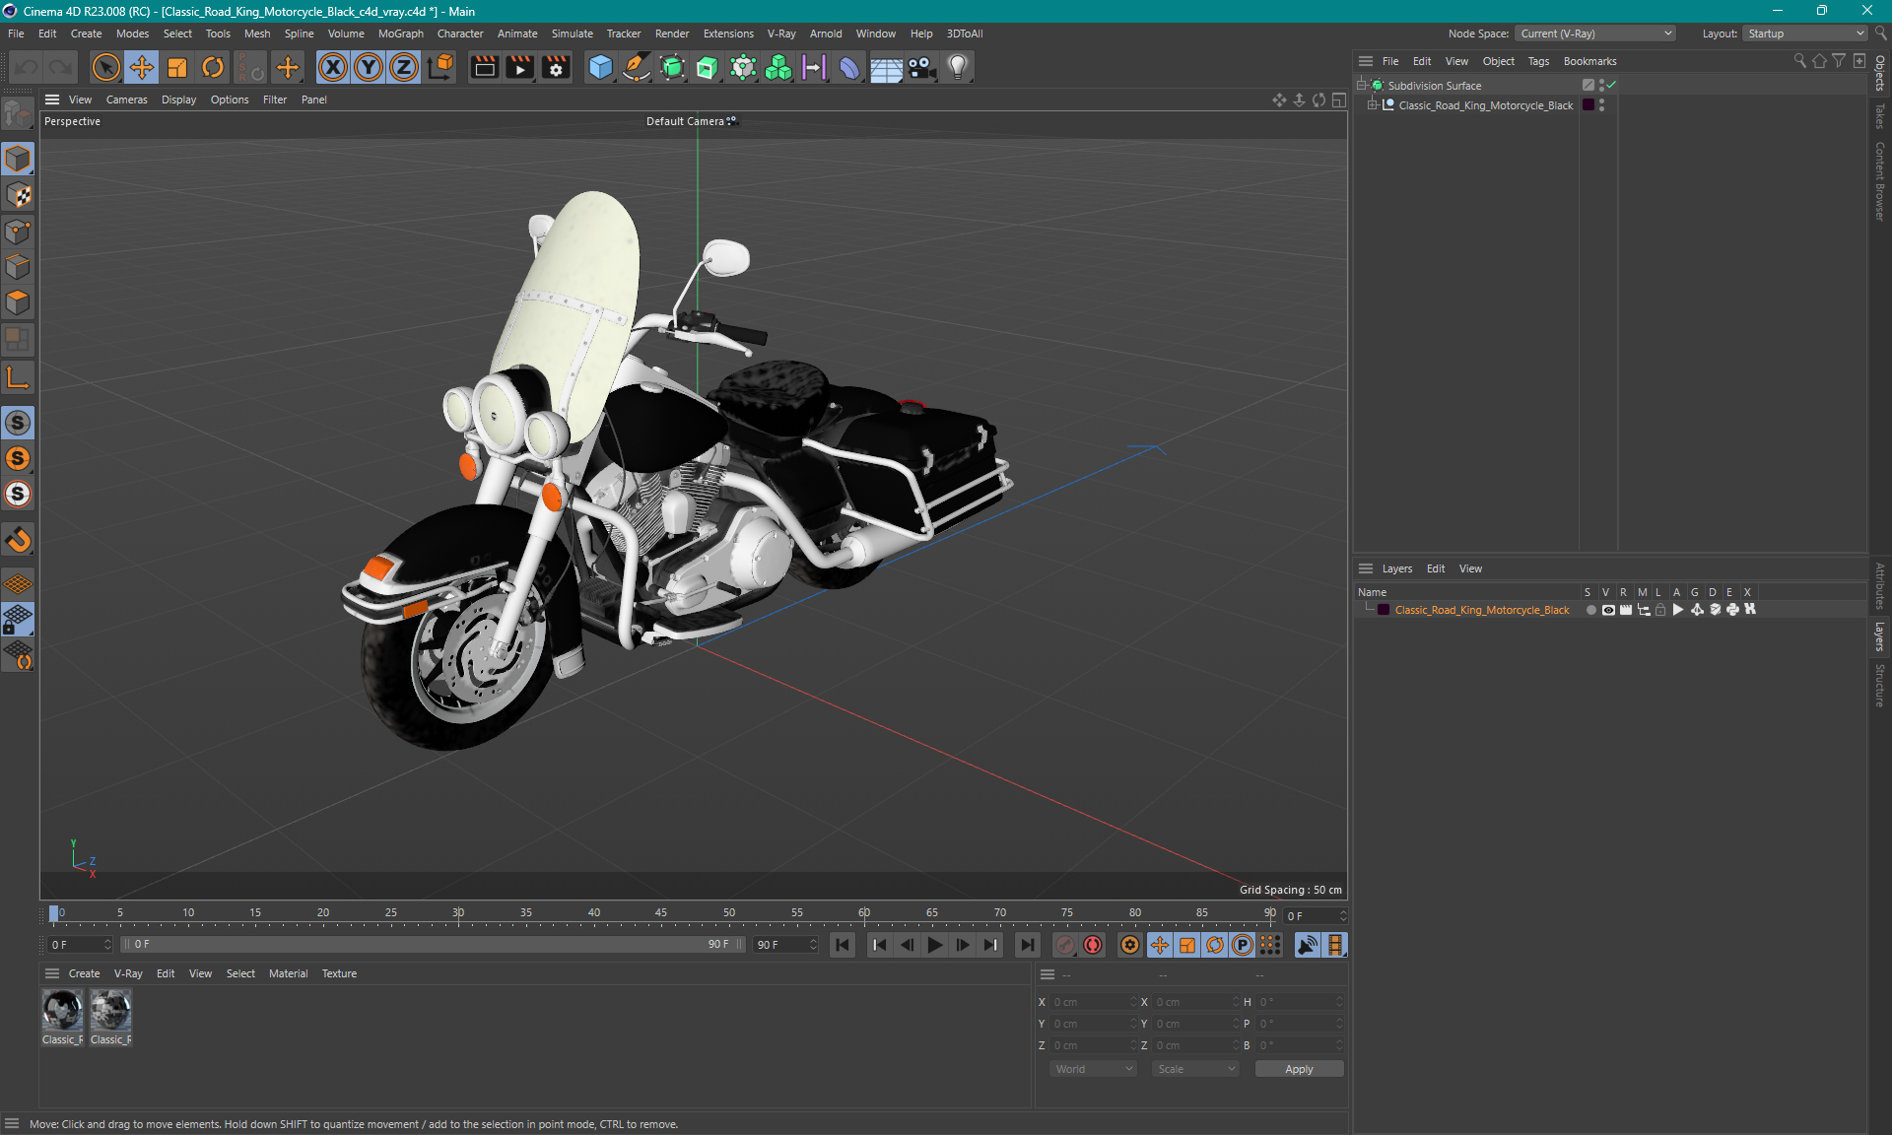Click the current frame field stepper
Screen dimensions: 1892x1135
point(1343,915)
